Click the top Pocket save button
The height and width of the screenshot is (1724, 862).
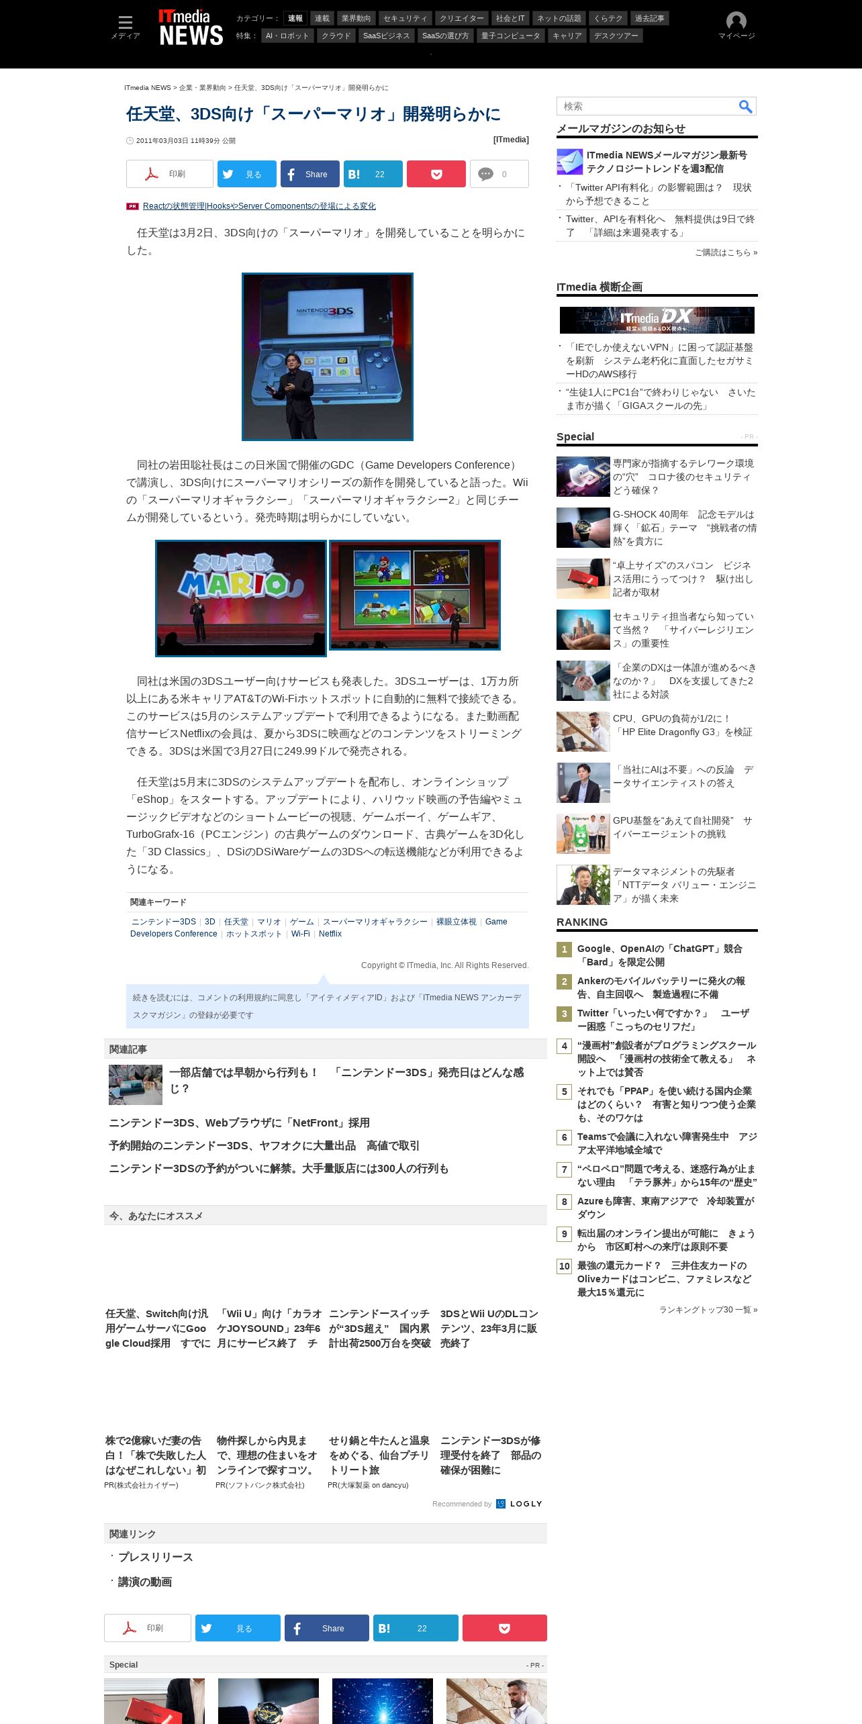[x=436, y=174]
